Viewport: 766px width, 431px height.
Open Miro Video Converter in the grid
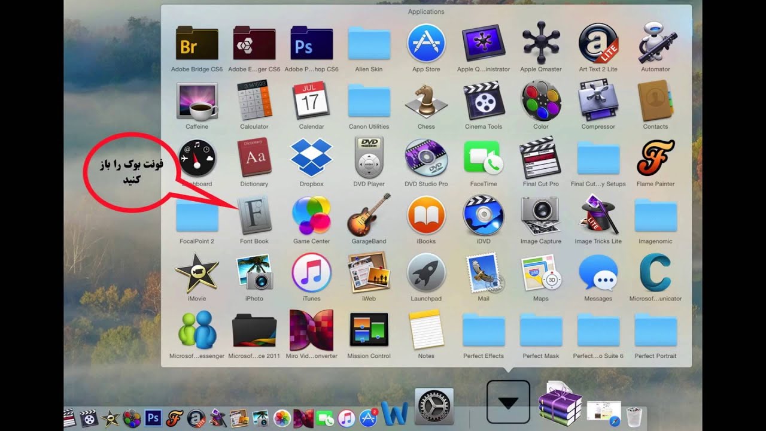312,330
